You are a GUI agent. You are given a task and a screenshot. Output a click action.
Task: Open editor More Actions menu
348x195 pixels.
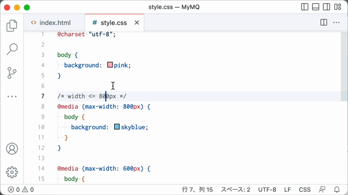coord(336,22)
